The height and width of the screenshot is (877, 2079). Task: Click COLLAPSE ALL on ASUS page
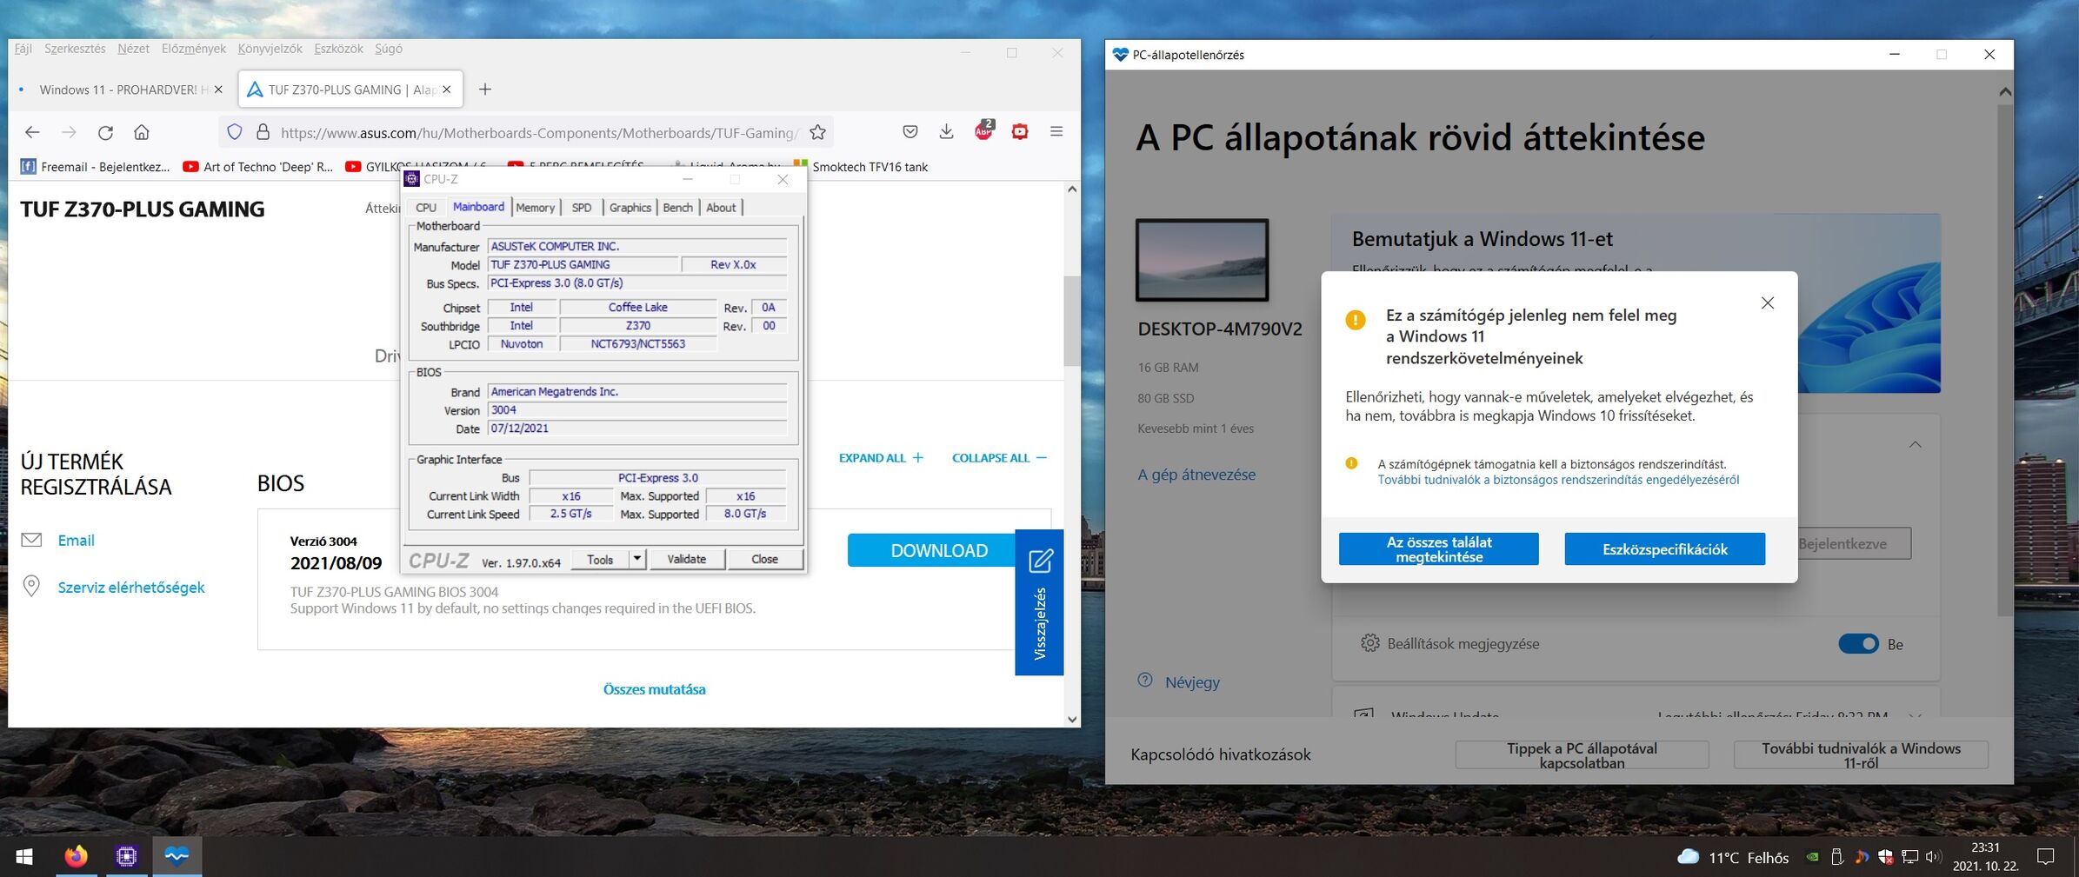(999, 458)
